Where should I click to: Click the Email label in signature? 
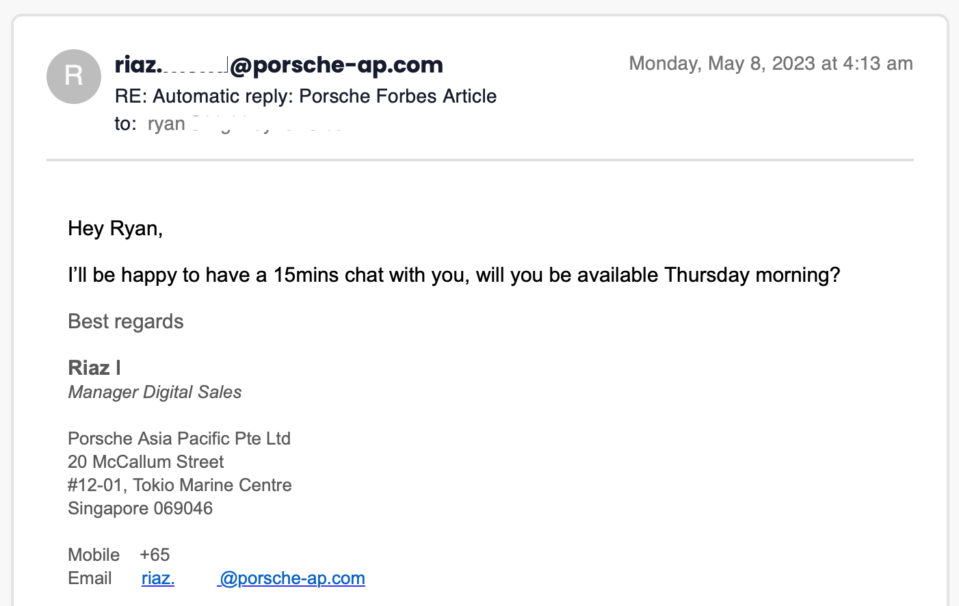pos(90,579)
